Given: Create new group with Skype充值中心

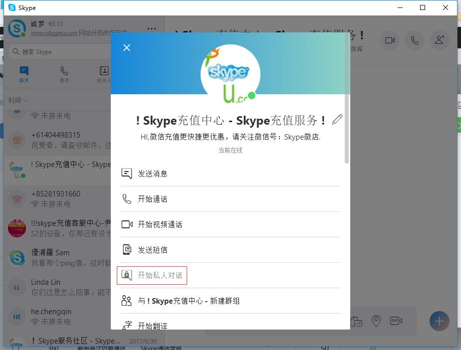Looking at the screenshot, I should 230,301.
